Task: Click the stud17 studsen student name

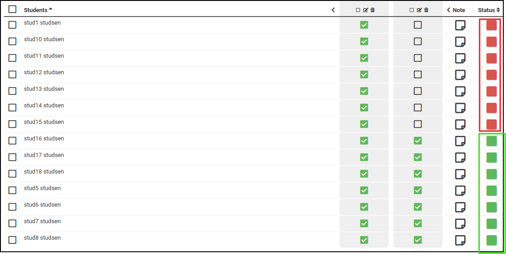Action: pyautogui.click(x=44, y=155)
